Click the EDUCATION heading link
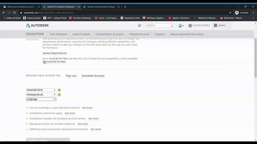The image size is (257, 144). pyautogui.click(x=35, y=34)
